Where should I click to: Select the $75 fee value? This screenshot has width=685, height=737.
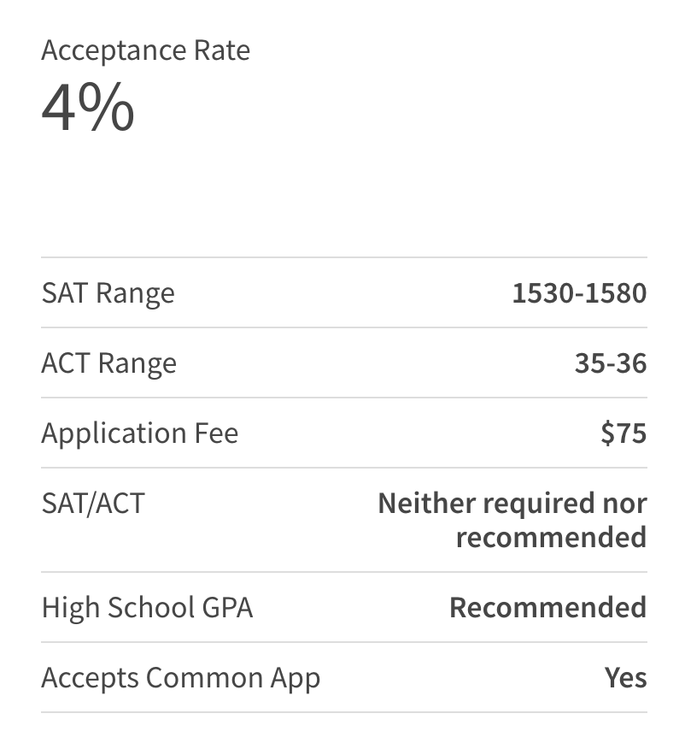pos(624,433)
